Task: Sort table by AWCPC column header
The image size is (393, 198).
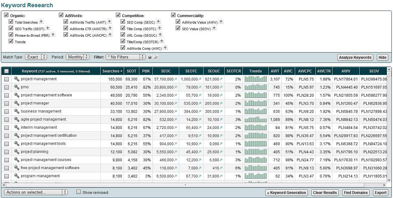Action: point(305,71)
